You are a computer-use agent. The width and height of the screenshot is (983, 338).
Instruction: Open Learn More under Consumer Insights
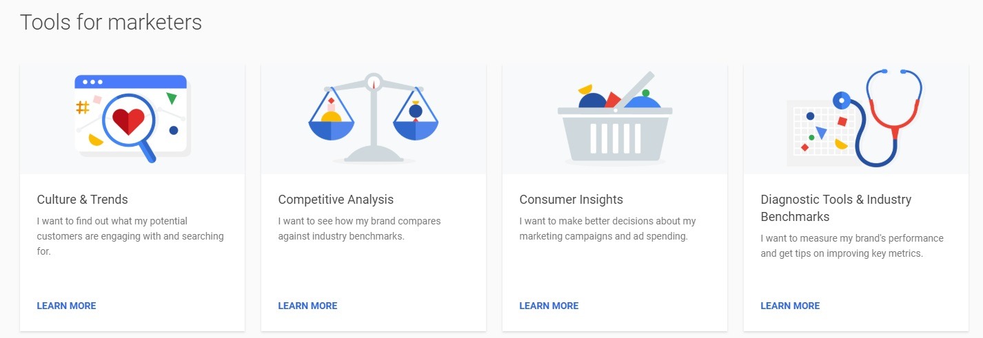pyautogui.click(x=549, y=306)
